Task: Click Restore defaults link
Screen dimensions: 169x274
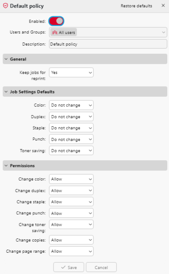Action: [136, 6]
